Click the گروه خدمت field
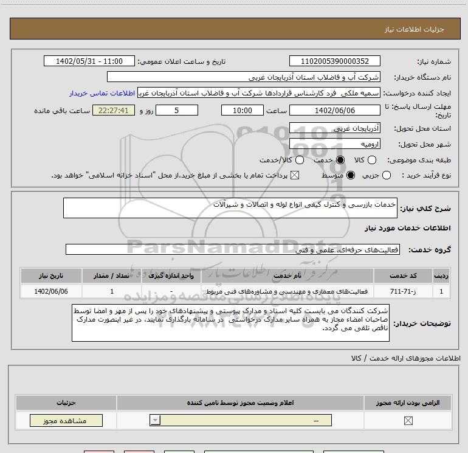468x453 pixels. pyautogui.click(x=233, y=250)
